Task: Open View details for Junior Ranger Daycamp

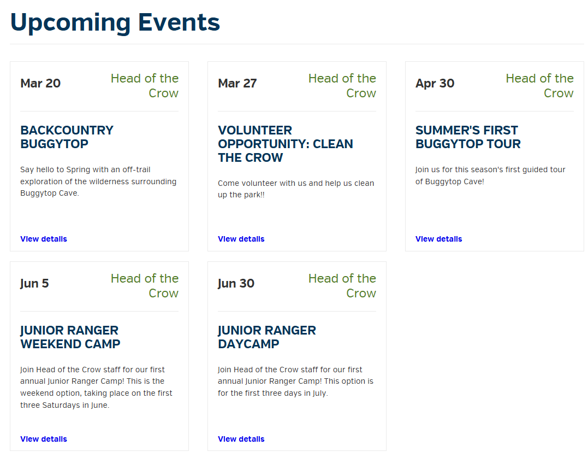Action: (241, 439)
